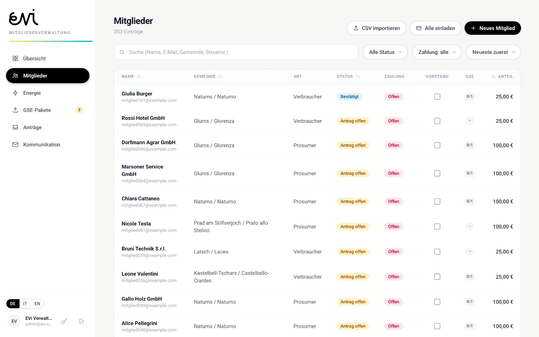This screenshot has height=337, width=539.
Task: Click the EV avatar circle
Action: 14,321
